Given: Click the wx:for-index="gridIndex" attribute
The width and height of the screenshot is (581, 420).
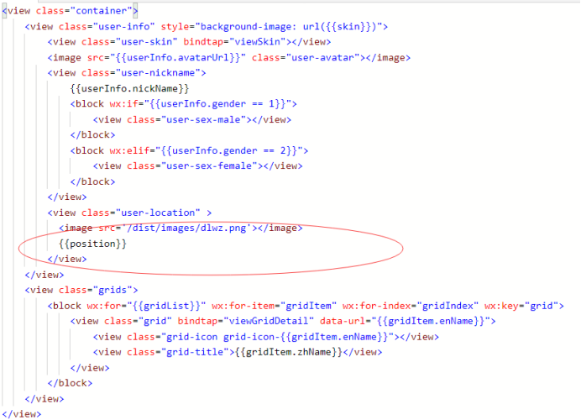Looking at the screenshot, I should 411,306.
